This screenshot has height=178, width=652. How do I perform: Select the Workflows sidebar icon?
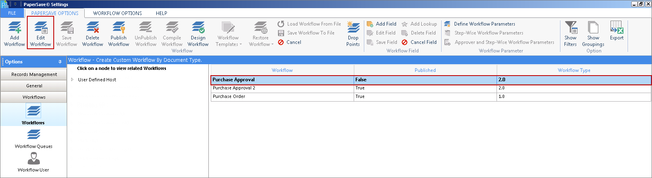click(33, 114)
